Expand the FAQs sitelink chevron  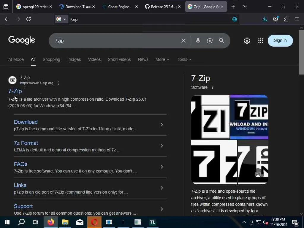click(162, 167)
